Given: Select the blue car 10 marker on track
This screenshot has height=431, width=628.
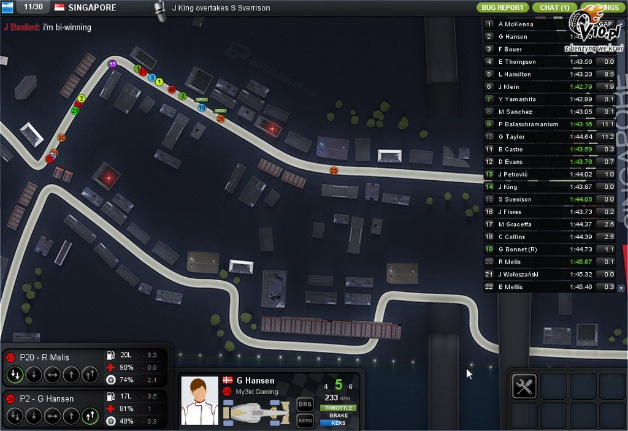Looking at the screenshot, I should [202, 107].
